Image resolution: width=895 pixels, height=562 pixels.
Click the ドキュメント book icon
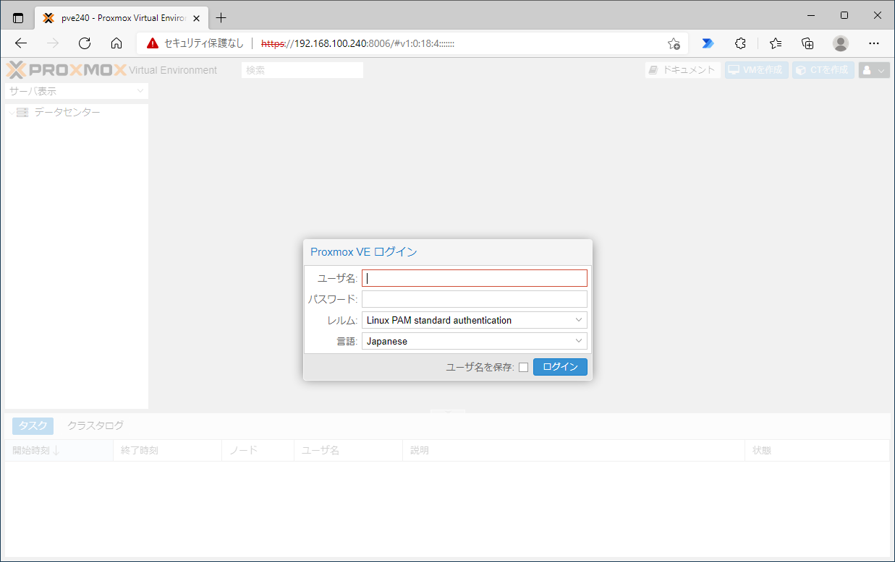coord(654,70)
